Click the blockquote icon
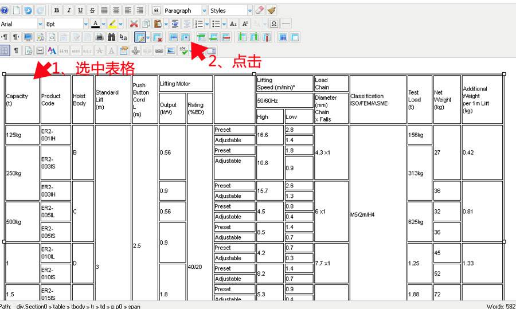The height and width of the screenshot is (309, 516). (x=156, y=10)
